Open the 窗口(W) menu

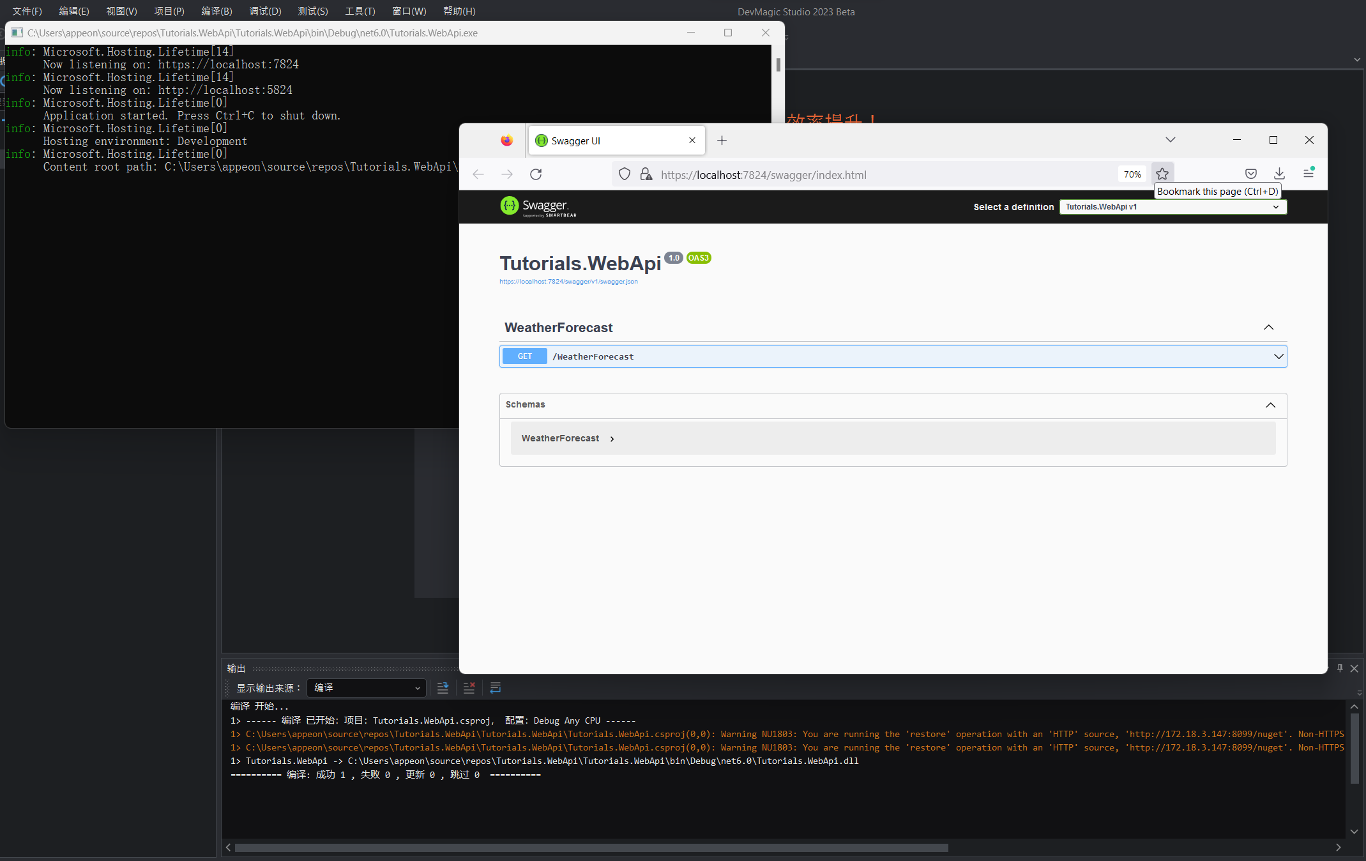click(409, 11)
